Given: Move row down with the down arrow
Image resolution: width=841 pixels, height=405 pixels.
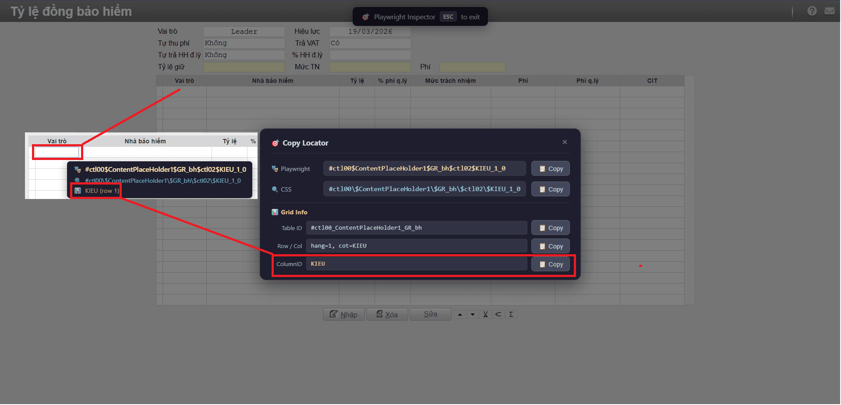Looking at the screenshot, I should [x=472, y=314].
